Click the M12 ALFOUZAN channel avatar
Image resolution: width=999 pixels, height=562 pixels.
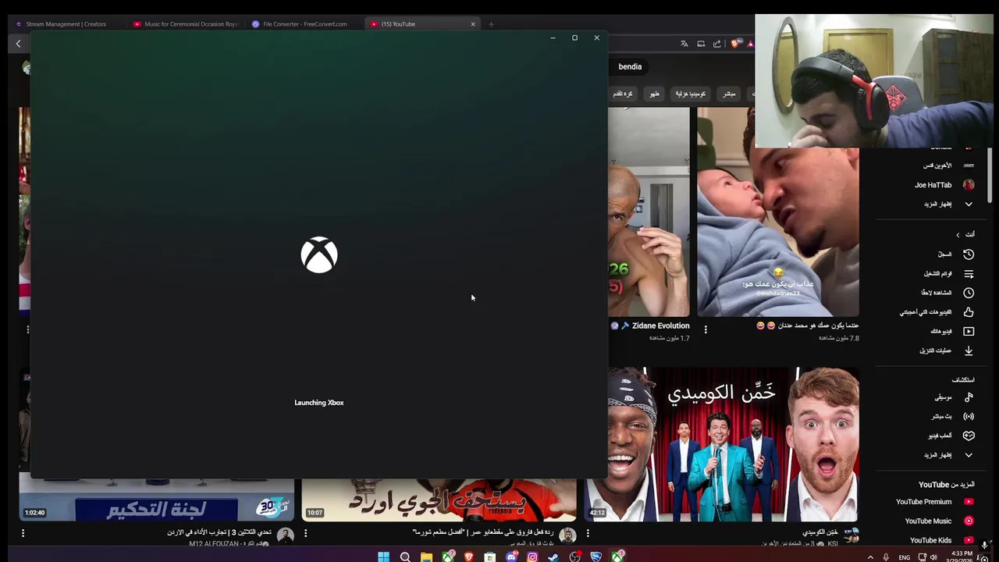tap(285, 535)
